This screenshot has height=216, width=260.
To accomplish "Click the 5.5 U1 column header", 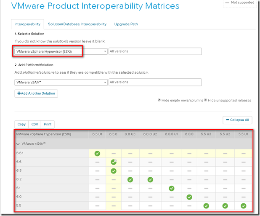I will point(243,134).
